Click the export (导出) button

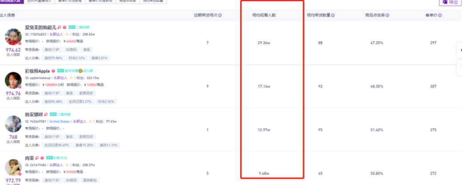[x=450, y=2]
